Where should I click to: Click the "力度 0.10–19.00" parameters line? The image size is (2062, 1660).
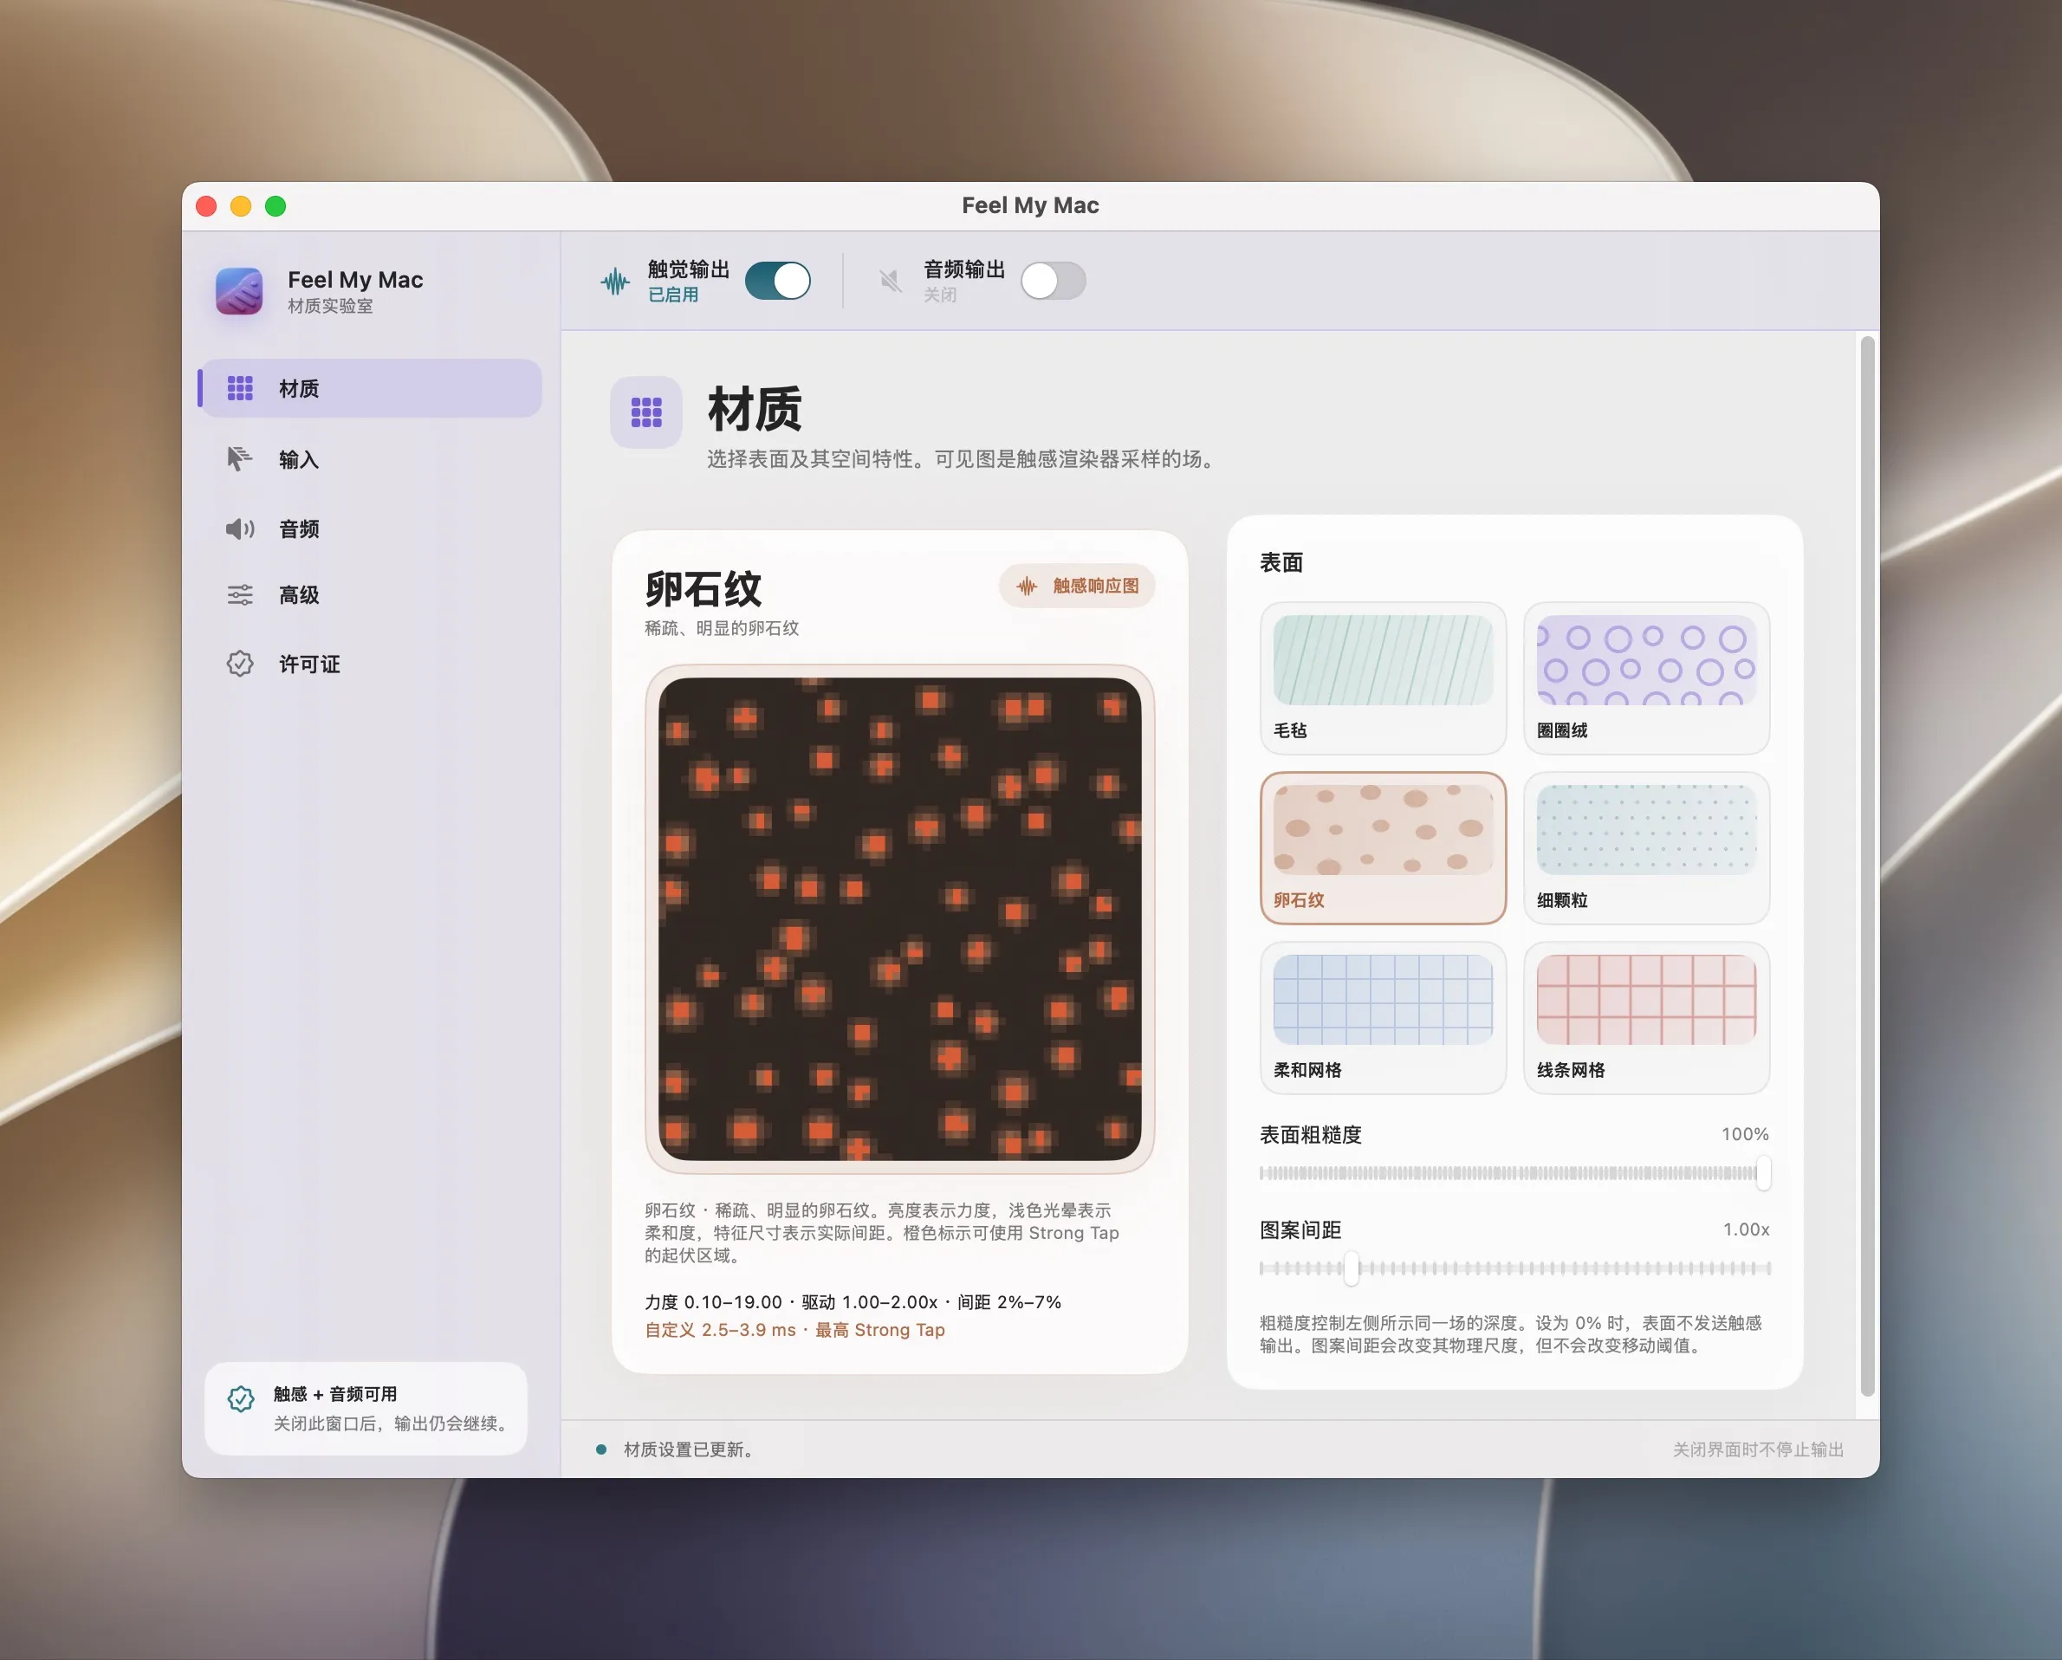714,1302
